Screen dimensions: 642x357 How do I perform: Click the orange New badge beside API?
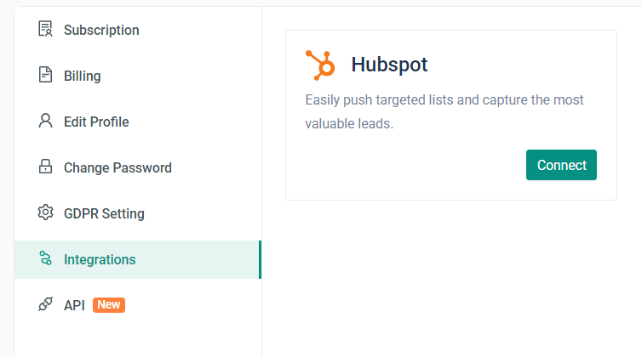(x=109, y=305)
